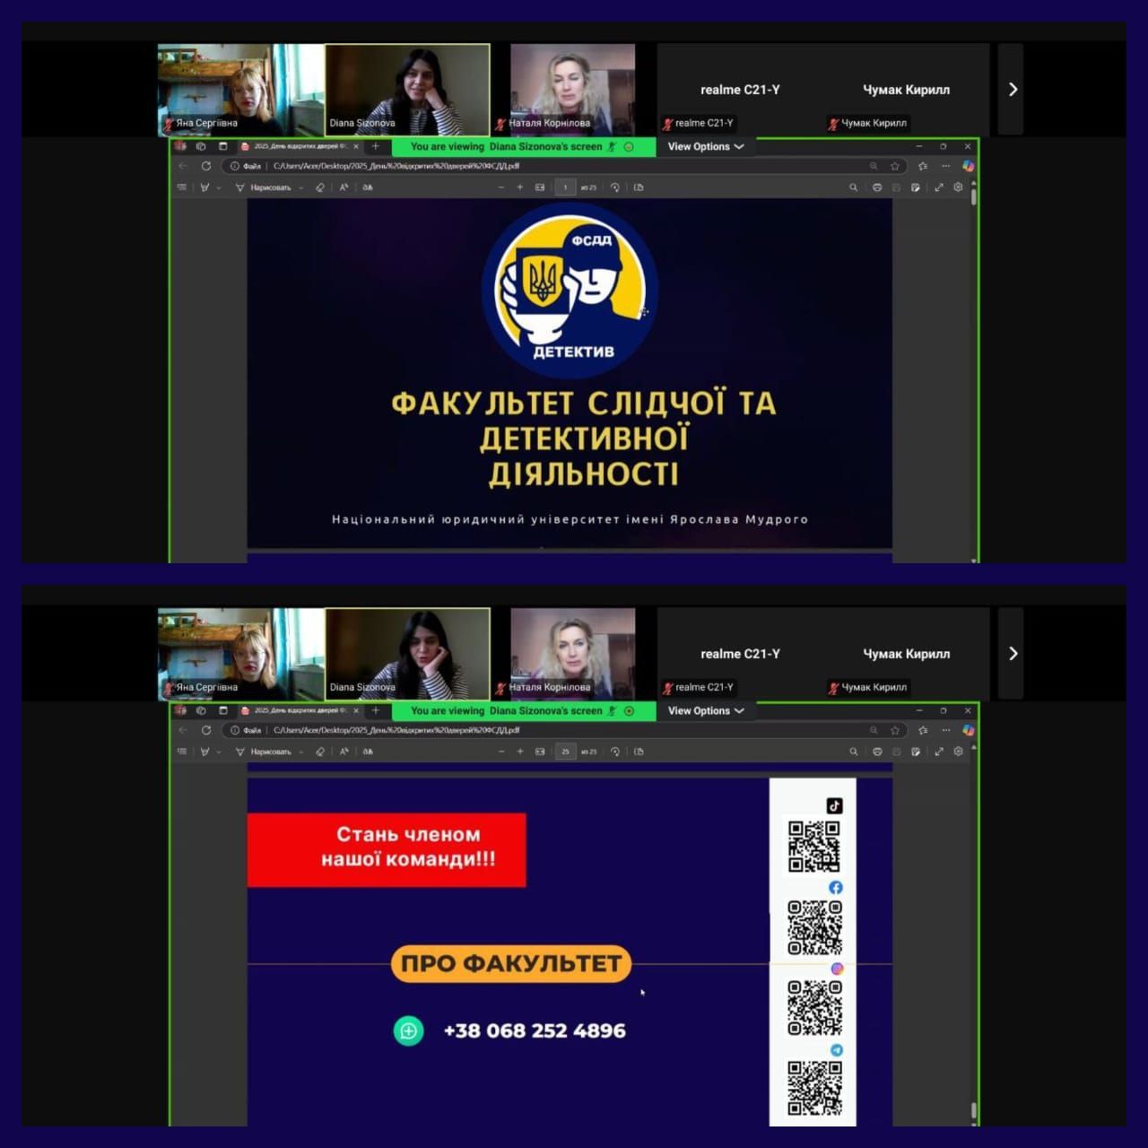Select eraser tool in page-25 PDF toolbar
1148x1148 pixels.
[320, 752]
